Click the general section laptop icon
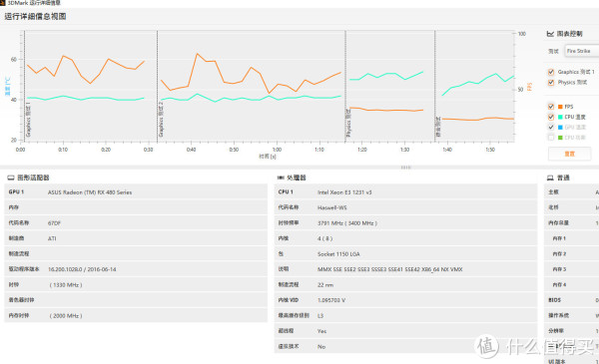The width and height of the screenshot is (599, 364). 550,178
